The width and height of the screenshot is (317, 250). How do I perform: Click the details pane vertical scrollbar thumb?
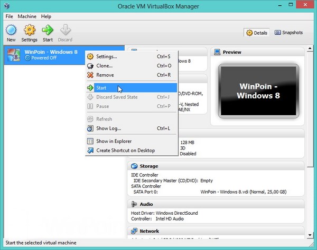click(310, 109)
